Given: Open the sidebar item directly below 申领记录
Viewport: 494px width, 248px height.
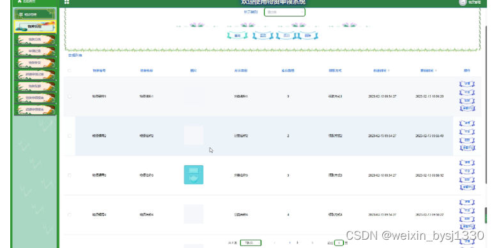Looking at the screenshot, I should pos(35,62).
